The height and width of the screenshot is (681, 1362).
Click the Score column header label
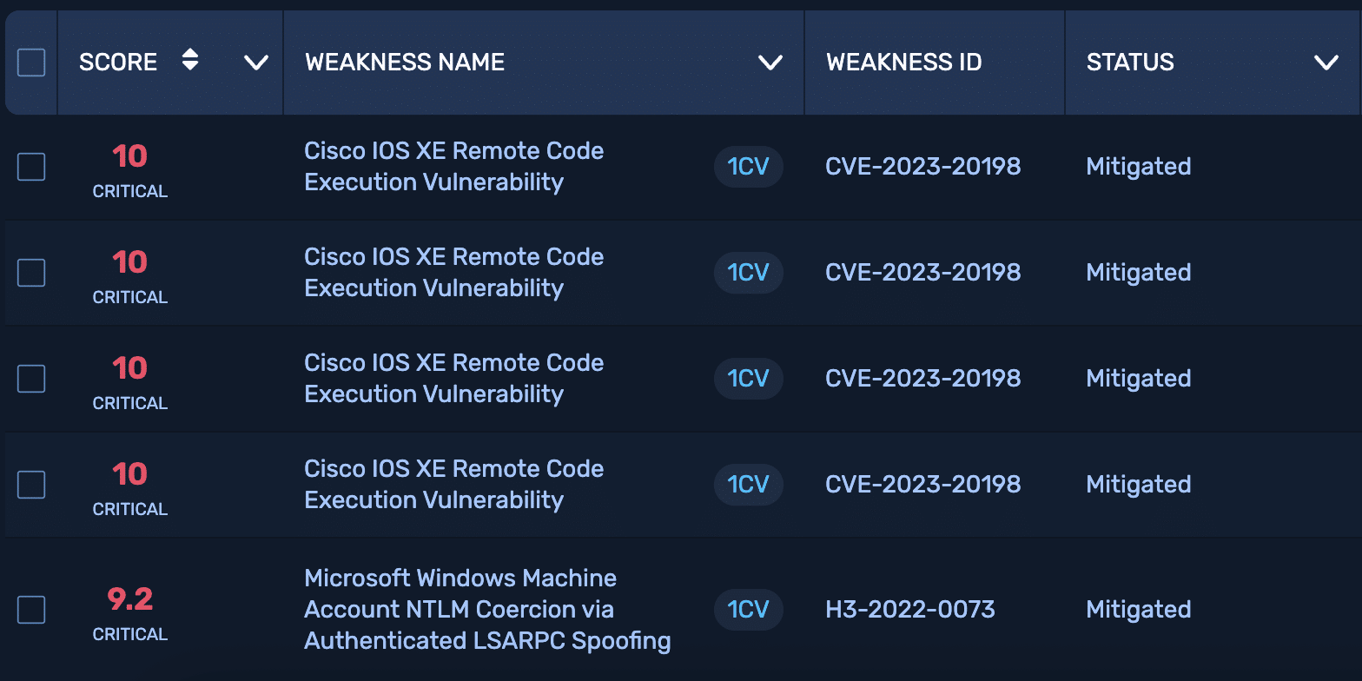pyautogui.click(x=118, y=63)
